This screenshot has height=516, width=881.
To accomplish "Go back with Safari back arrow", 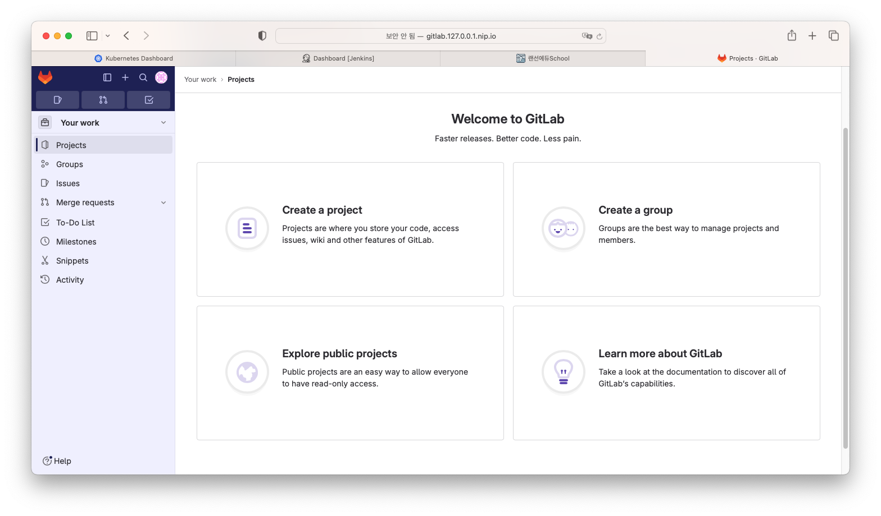I will (x=126, y=36).
